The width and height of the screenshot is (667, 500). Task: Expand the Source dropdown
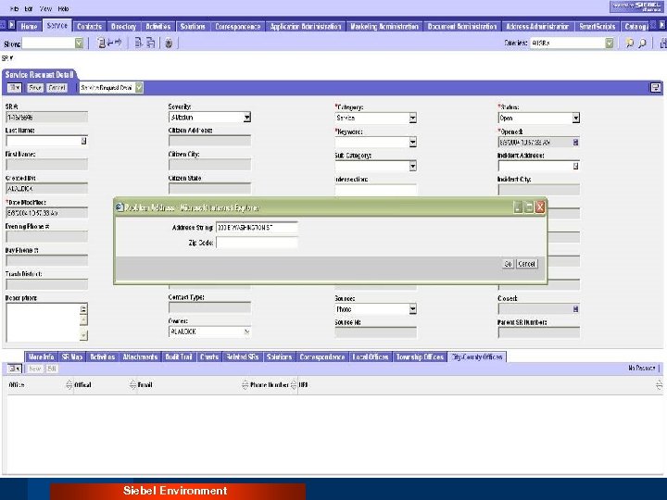tap(412, 309)
